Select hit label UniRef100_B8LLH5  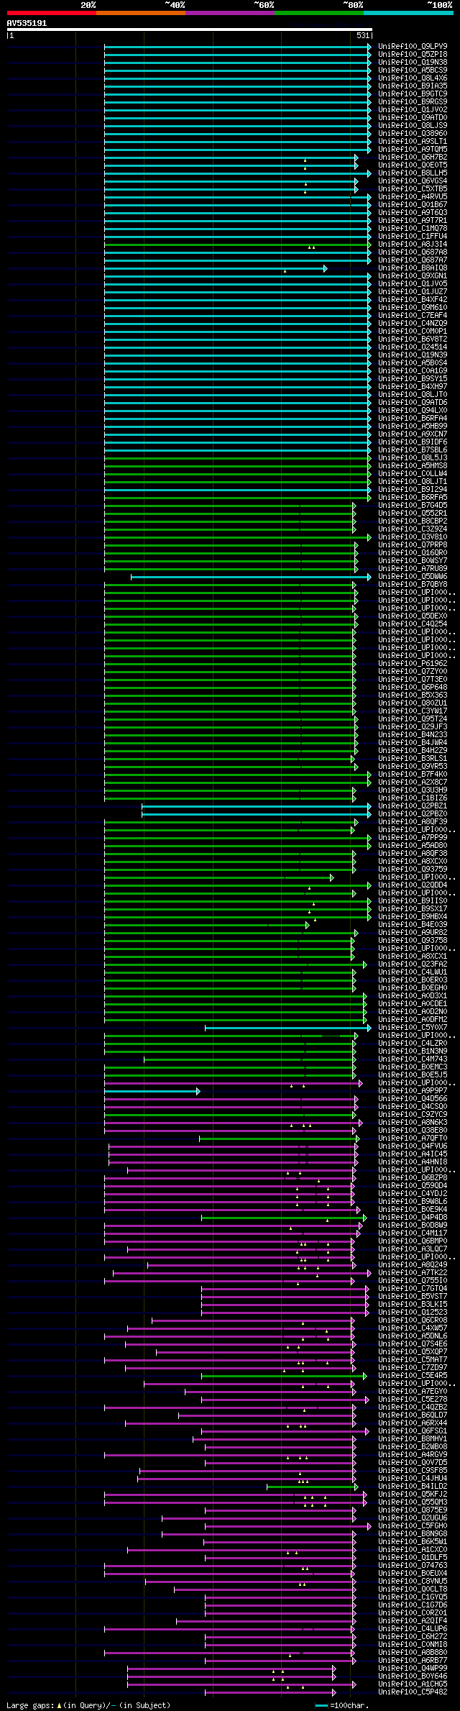(x=413, y=173)
